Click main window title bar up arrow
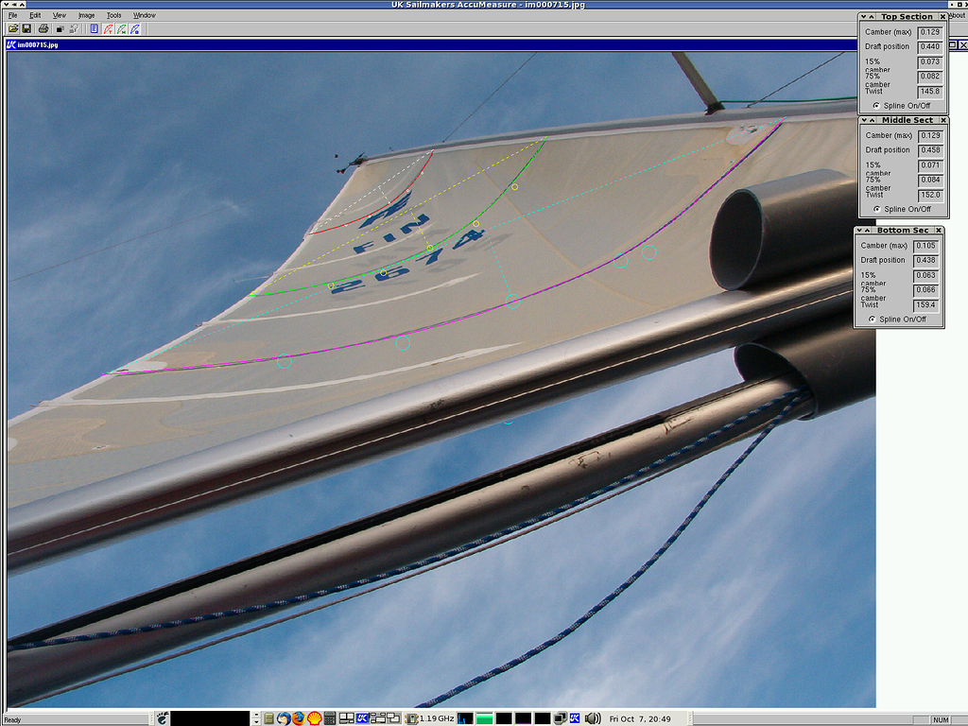The width and height of the screenshot is (968, 726). tap(23, 5)
